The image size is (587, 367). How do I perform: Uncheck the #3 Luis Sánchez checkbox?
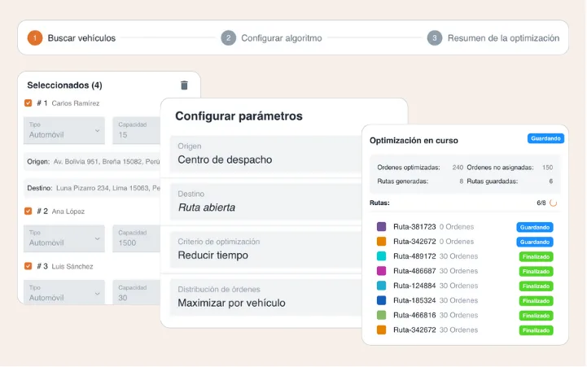pos(28,266)
